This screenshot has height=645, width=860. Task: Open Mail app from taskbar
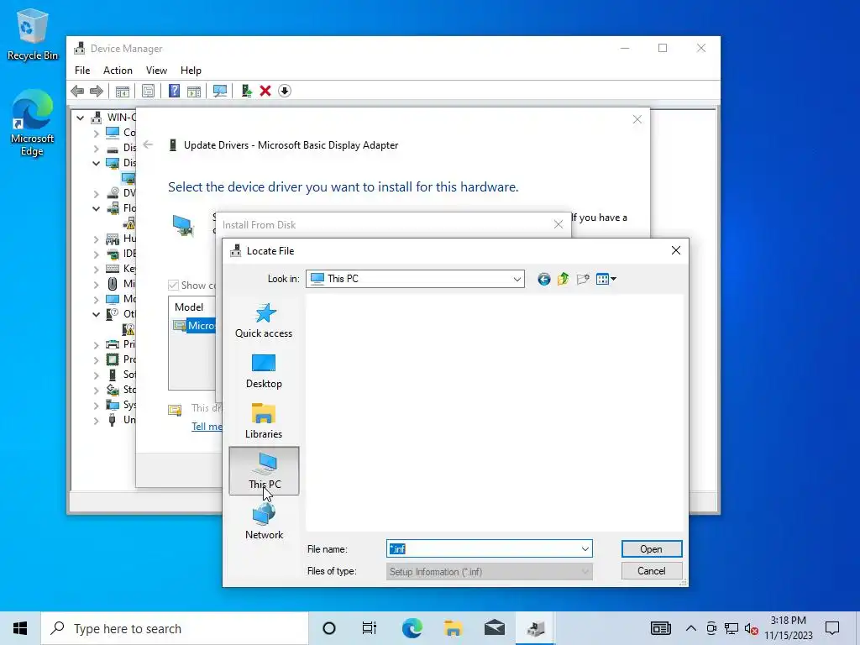tap(494, 628)
